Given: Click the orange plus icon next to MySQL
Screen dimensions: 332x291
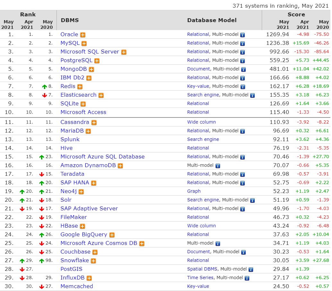Looking at the screenshot, I should (84, 44).
